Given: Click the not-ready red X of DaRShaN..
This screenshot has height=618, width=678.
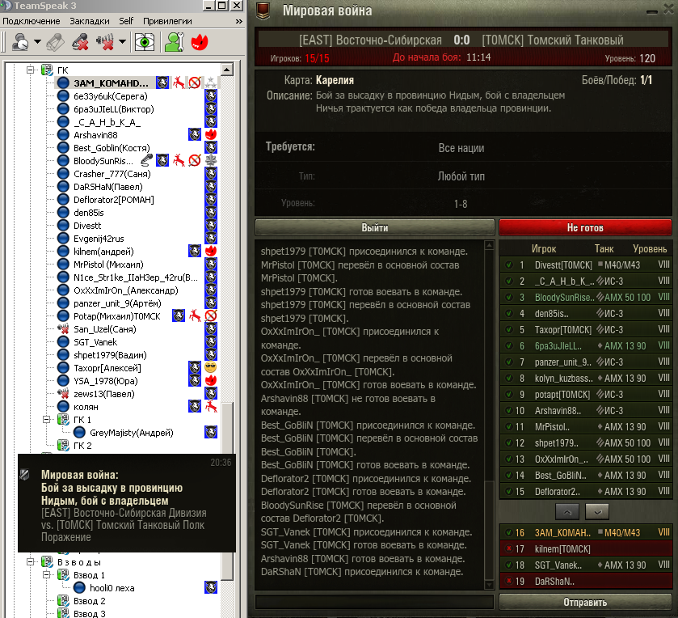Looking at the screenshot, I should 509,582.
